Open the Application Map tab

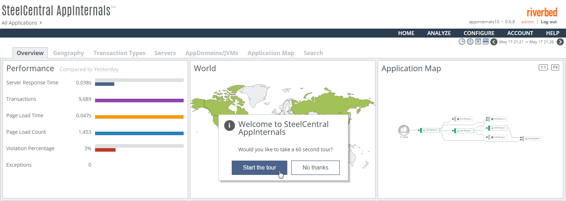(x=271, y=53)
